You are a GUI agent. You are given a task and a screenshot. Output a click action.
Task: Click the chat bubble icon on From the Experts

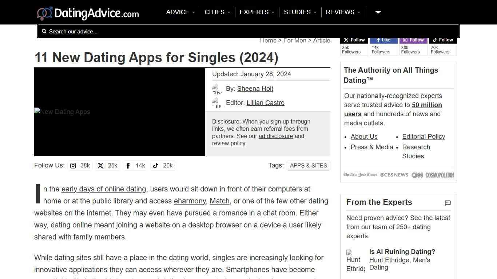(448, 203)
